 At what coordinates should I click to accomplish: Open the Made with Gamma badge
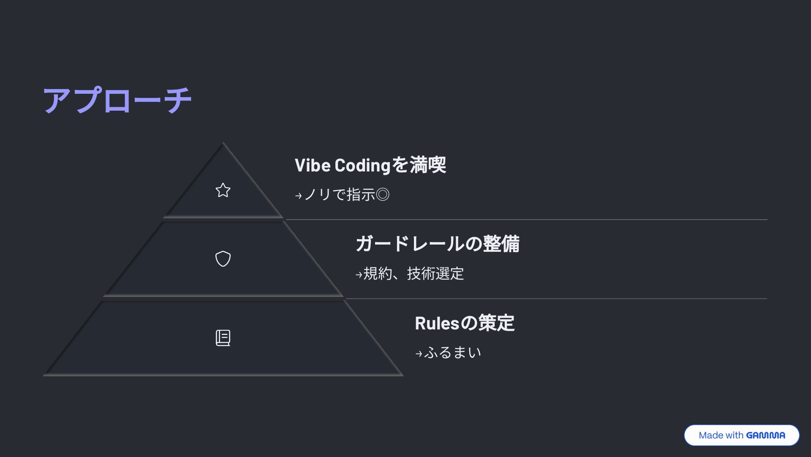click(x=742, y=435)
